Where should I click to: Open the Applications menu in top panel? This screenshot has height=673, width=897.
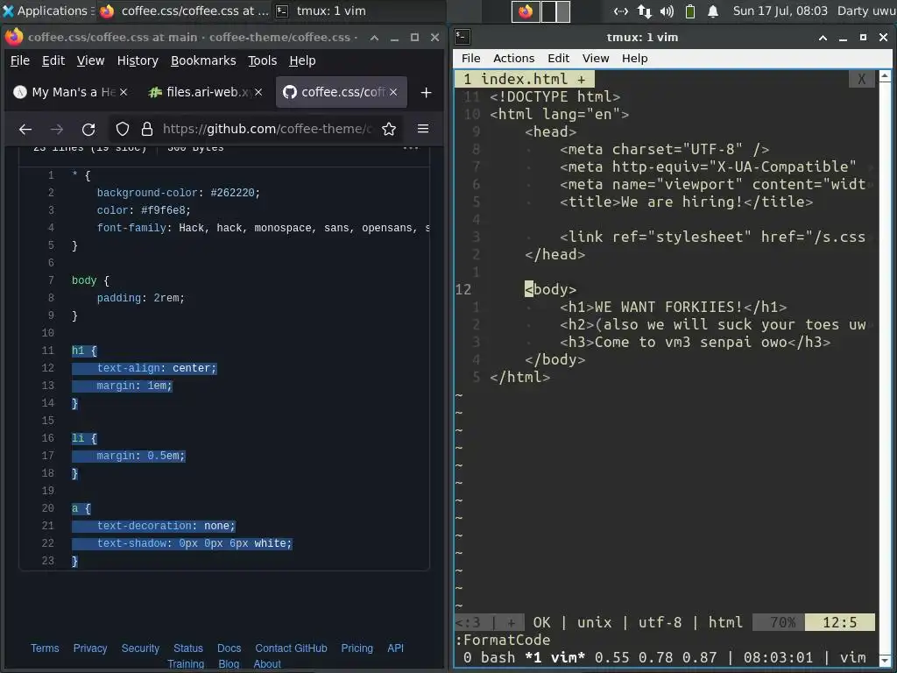click(x=47, y=11)
